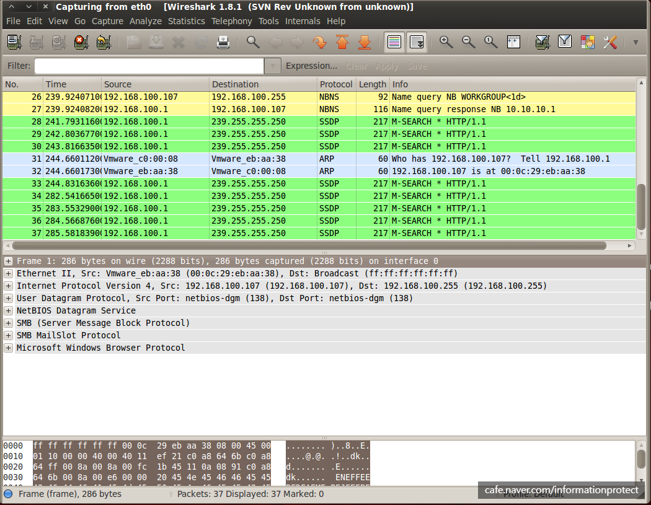Viewport: 651px width, 505px height.
Task: Print packets using printer icon
Action: (x=223, y=42)
